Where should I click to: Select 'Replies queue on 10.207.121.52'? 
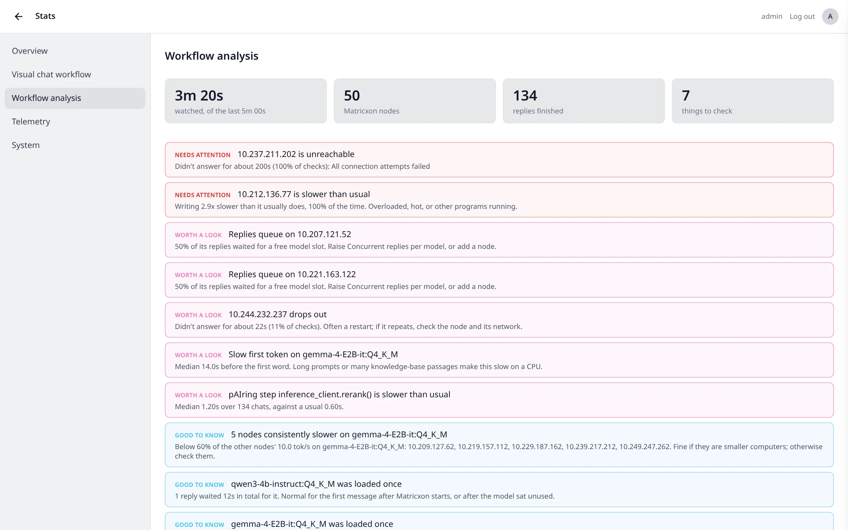pos(499,240)
